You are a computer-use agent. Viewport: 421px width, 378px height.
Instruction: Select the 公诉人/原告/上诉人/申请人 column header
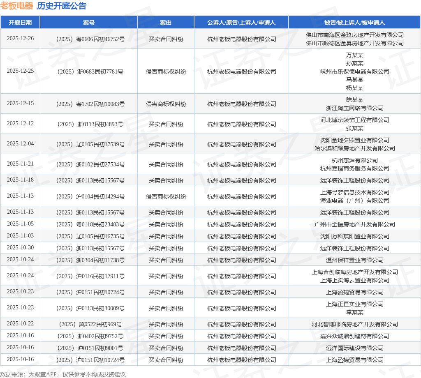pyautogui.click(x=241, y=23)
